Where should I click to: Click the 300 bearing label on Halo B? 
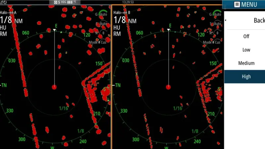click(x=136, y=139)
